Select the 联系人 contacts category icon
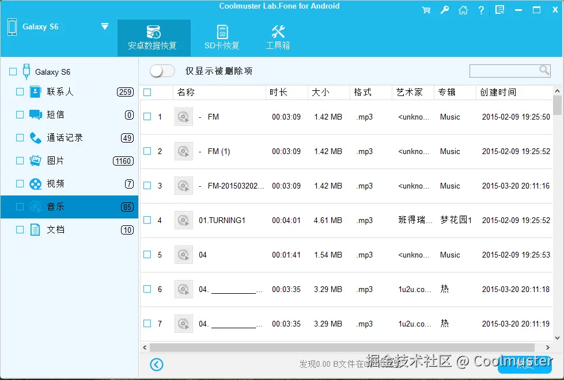The image size is (564, 380). point(36,91)
